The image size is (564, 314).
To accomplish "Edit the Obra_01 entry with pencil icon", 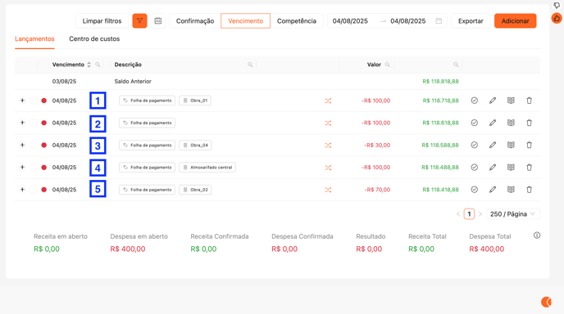I will 493,101.
